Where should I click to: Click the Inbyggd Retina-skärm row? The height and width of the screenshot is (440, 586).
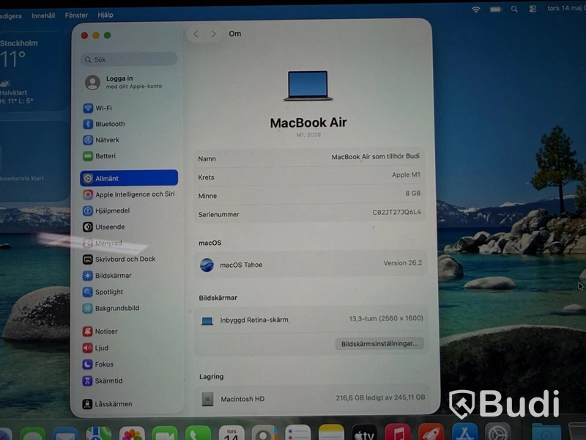[x=310, y=320]
